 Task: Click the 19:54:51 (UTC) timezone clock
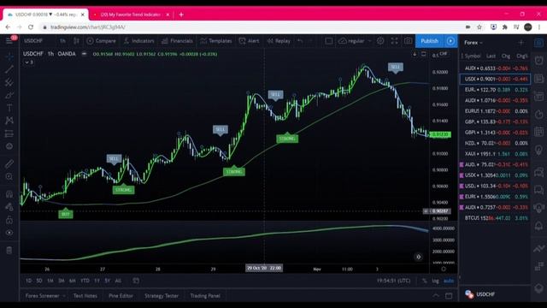(x=393, y=281)
